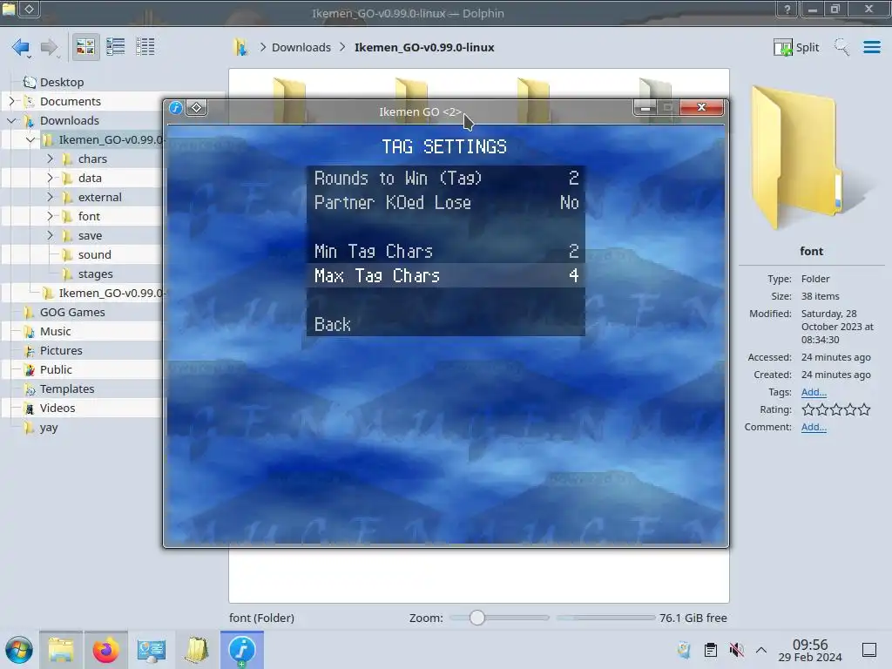This screenshot has height=669, width=892.
Task: Open the updates tray icon
Action: [685, 650]
